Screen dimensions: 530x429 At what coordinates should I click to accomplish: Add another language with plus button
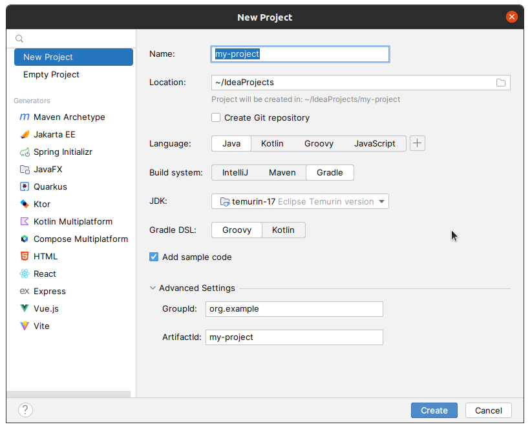(418, 143)
